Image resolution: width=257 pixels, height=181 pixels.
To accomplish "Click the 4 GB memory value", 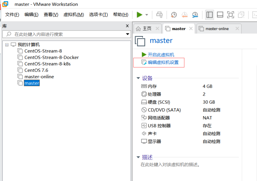I will pos(208,86).
